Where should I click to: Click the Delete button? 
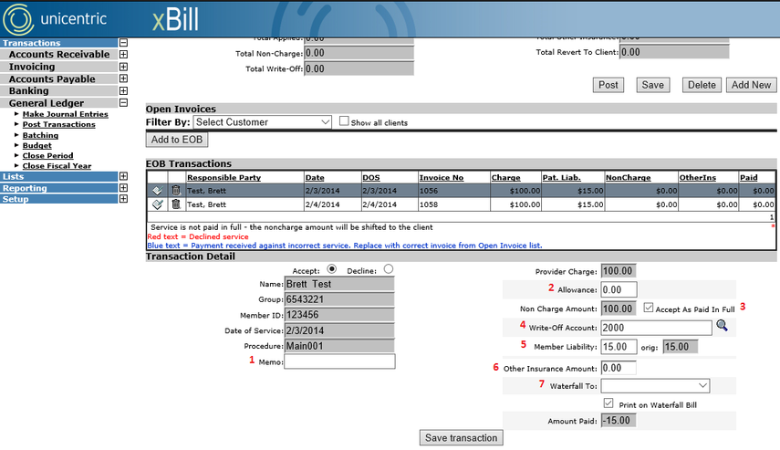(x=702, y=85)
